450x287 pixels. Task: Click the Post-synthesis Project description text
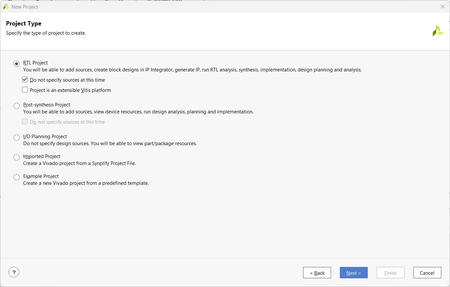point(138,112)
